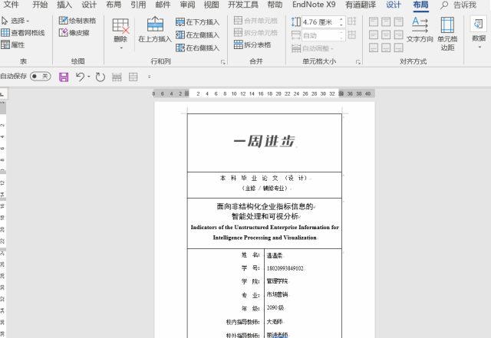Screen dimensions: 491x338
Task: Open the 单元格大小 dialog launcher
Action: (x=358, y=62)
